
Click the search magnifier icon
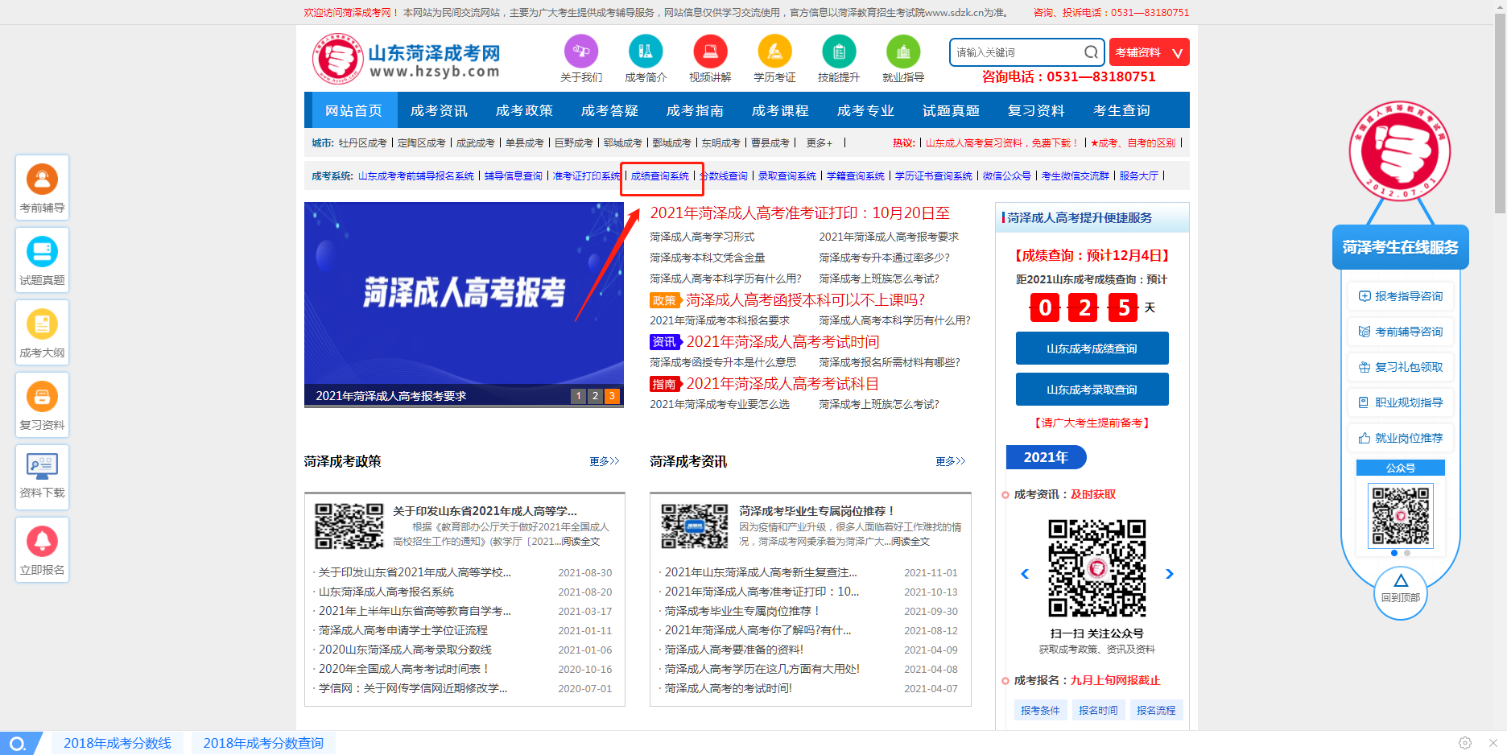(x=1092, y=52)
